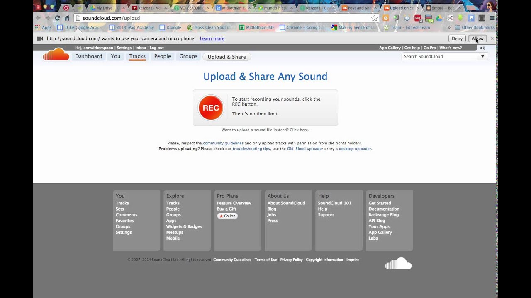Switch to the Tracks navigation tab
Viewport: 531px width, 298px height.
coord(137,56)
